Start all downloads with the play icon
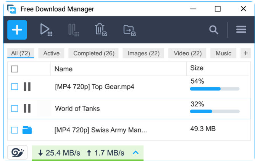Viewport: 255px width, 161px height. [46, 30]
